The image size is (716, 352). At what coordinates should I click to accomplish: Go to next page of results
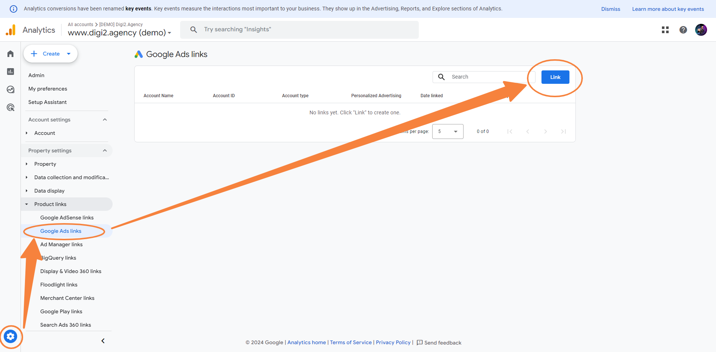pyautogui.click(x=546, y=131)
